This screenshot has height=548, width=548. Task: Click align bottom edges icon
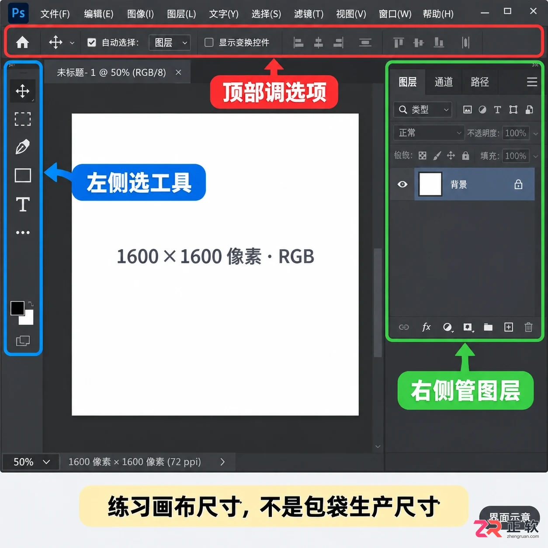[439, 42]
